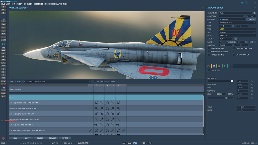Open the Skill dropdown Veteran

tap(237, 32)
